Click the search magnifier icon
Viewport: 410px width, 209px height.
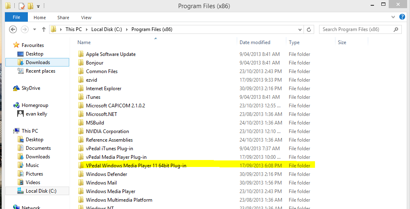tap(396, 29)
